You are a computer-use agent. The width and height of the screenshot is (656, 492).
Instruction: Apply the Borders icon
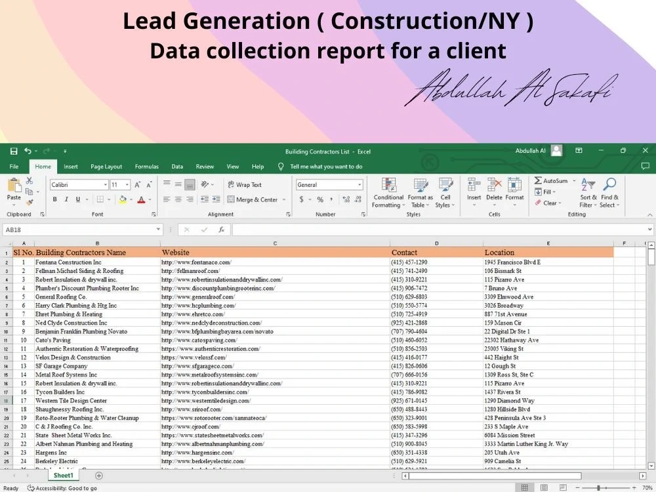tap(100, 199)
